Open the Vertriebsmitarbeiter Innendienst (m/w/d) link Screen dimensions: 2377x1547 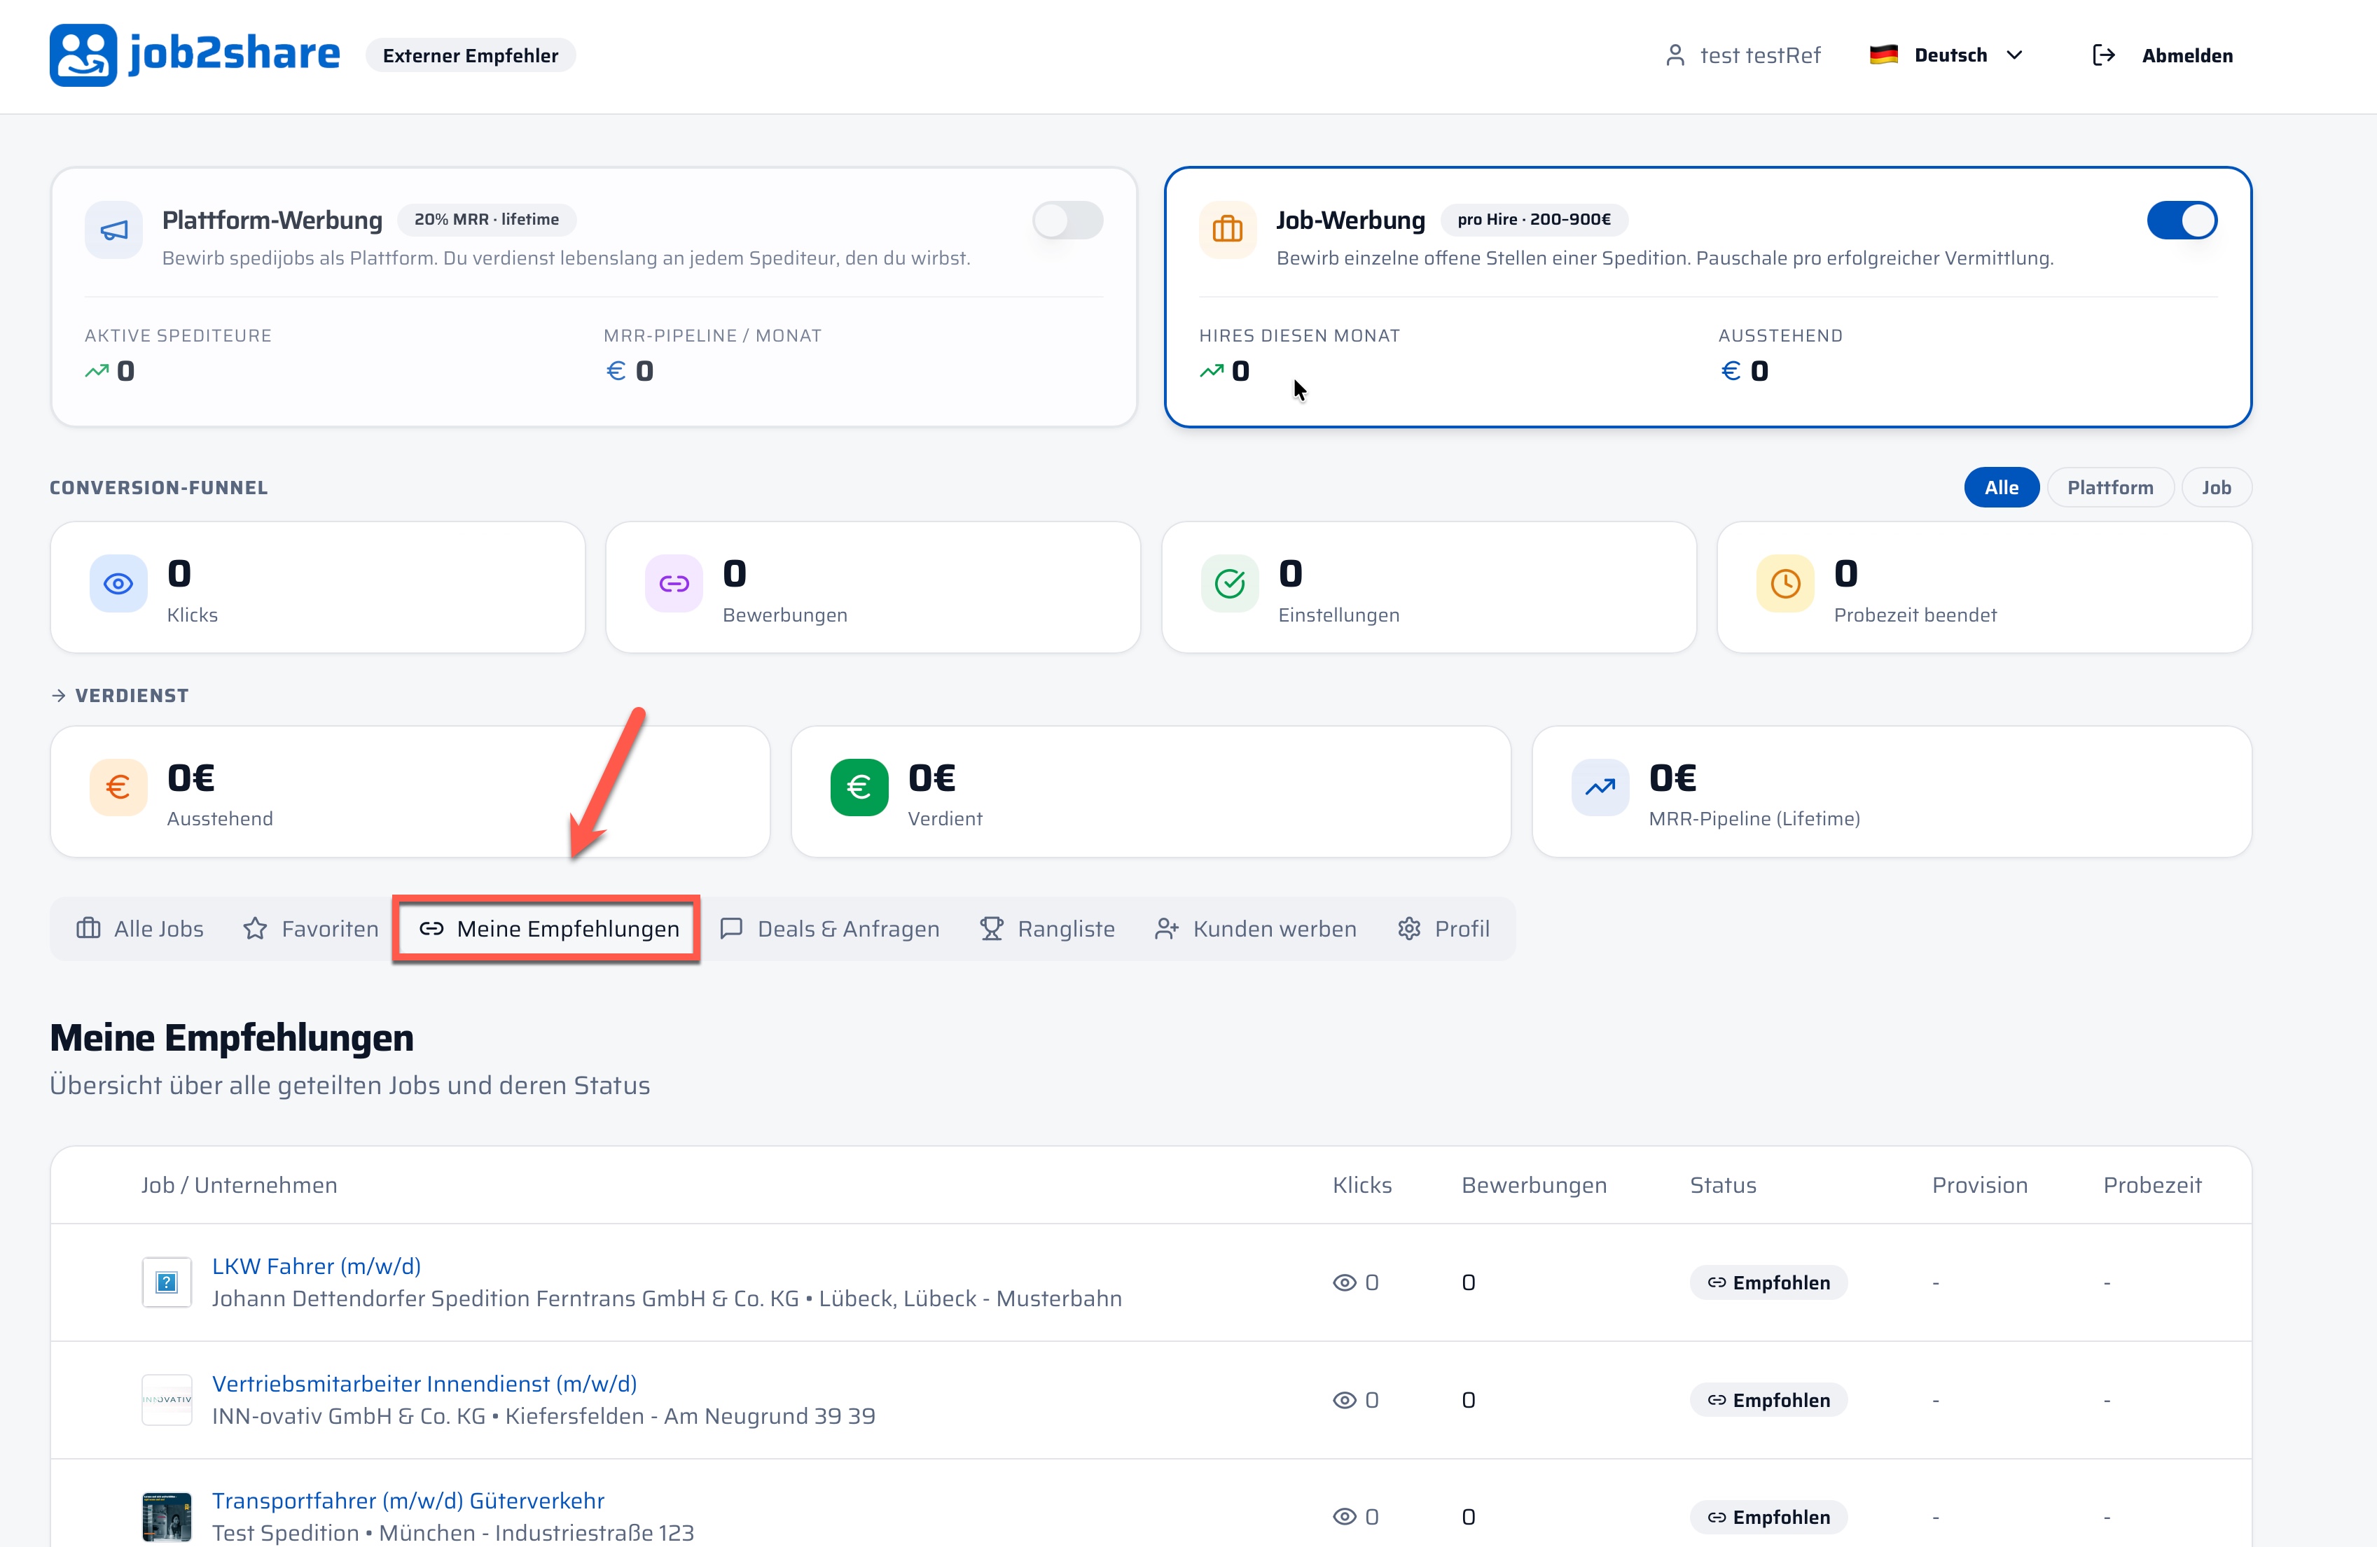coord(424,1385)
